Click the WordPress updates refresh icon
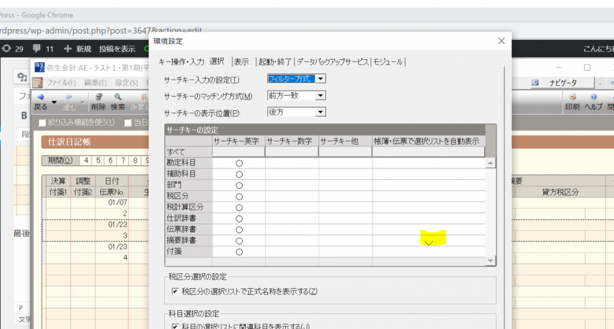The height and width of the screenshot is (329, 614). tap(7, 49)
